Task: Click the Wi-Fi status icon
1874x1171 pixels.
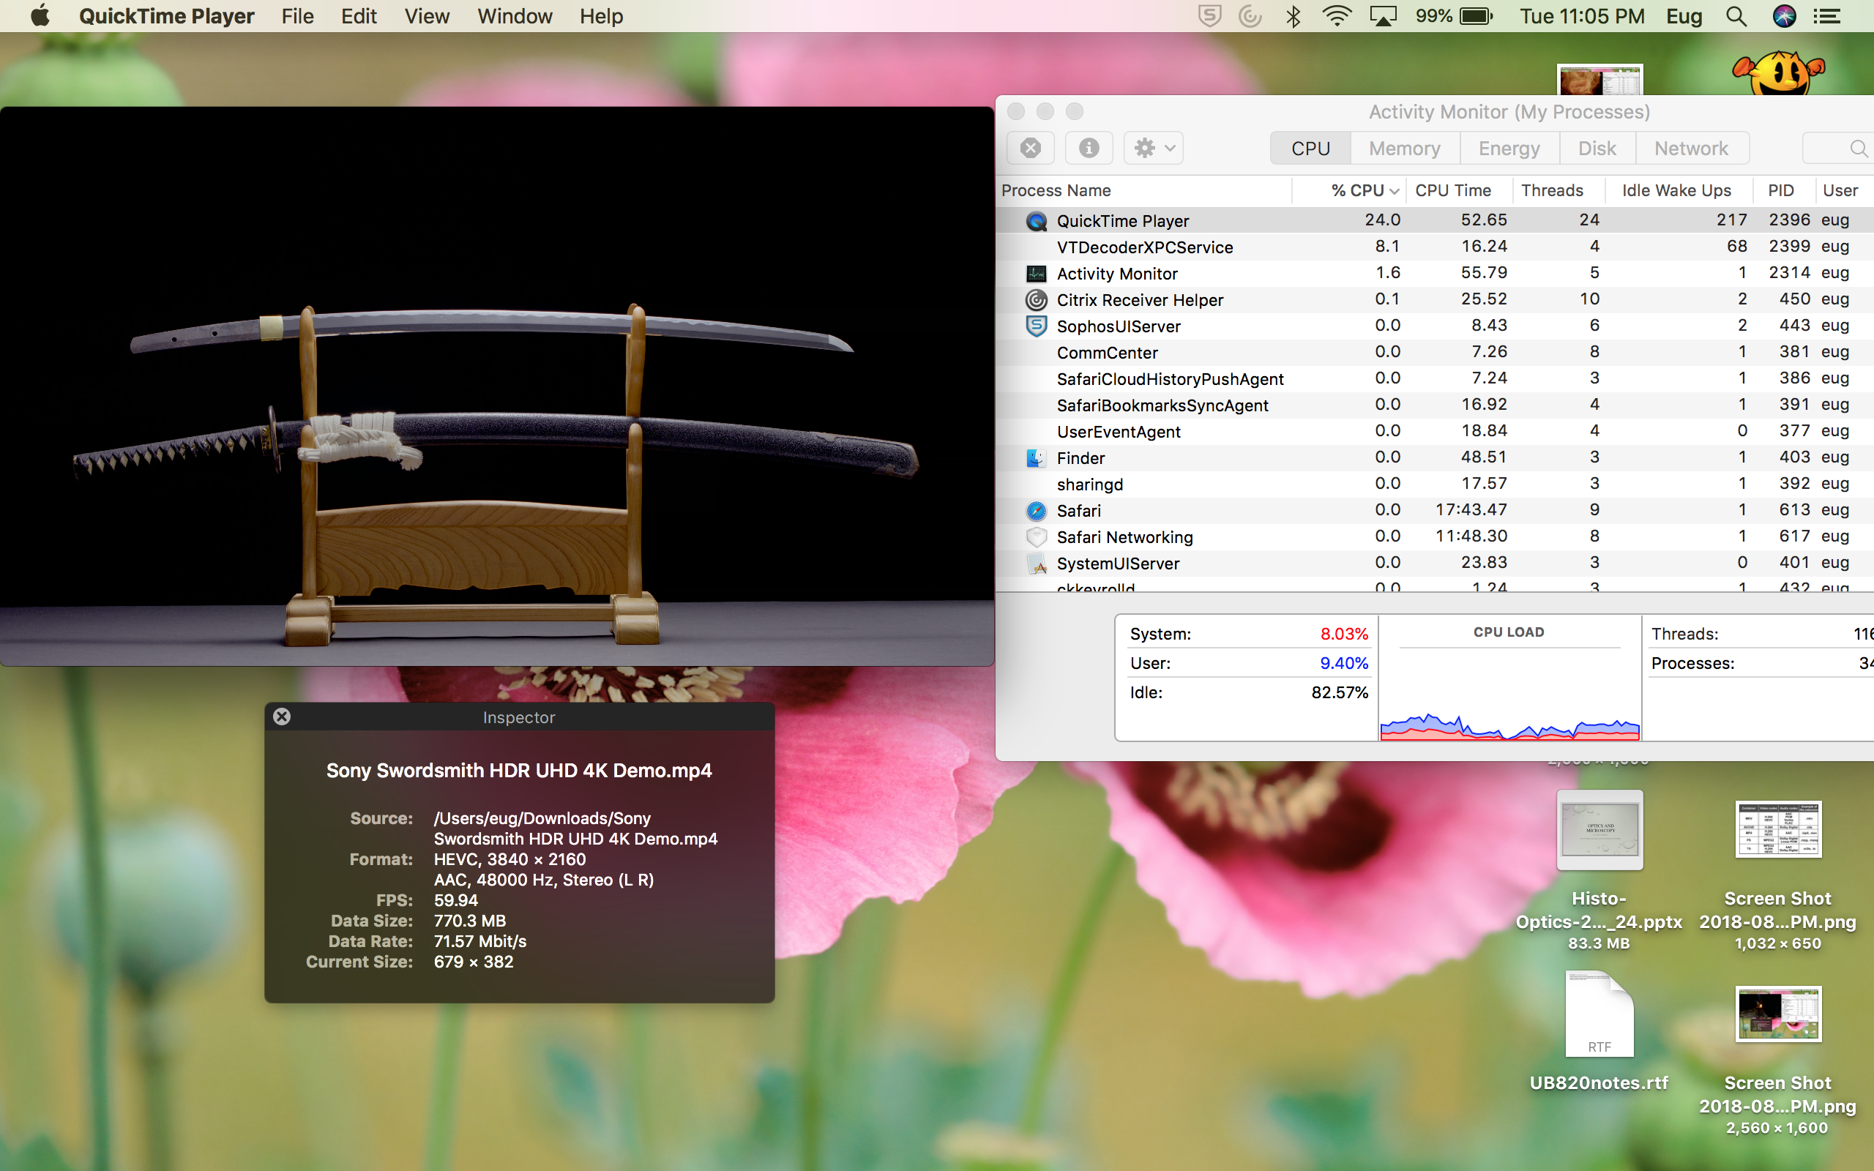Action: point(1337,16)
